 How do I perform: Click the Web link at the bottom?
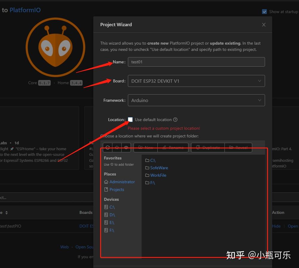(x=64, y=247)
